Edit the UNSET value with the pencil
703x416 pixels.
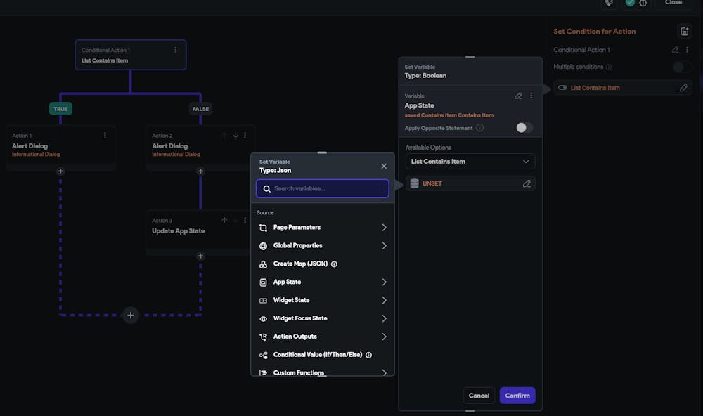pos(527,183)
